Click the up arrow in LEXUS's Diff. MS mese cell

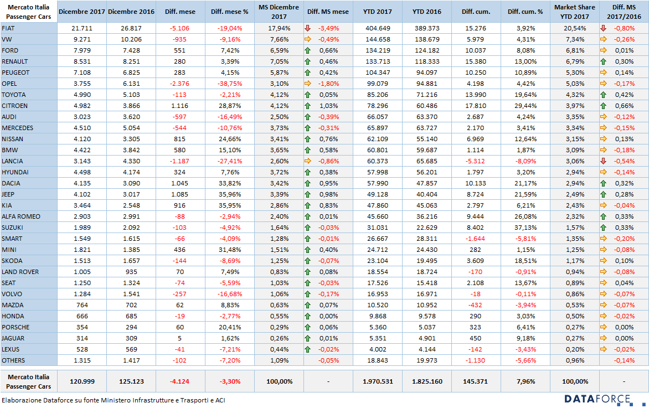(307, 349)
